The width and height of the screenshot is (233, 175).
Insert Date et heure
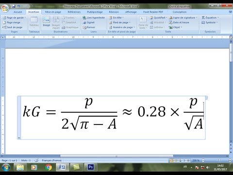(179, 22)
